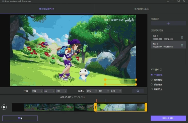
Task: Switch to the 移除视频水印 tab
Action: coord(46,9)
